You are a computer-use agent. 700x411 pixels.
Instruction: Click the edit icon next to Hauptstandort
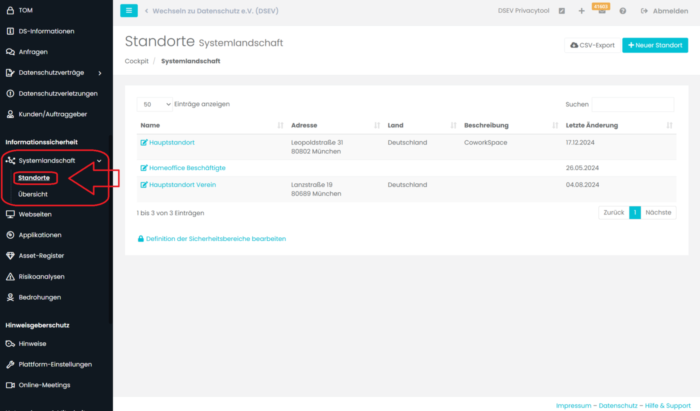coord(144,142)
